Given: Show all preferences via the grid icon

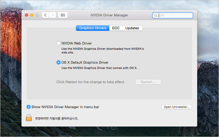Looking at the screenshot, I should click(x=63, y=15).
